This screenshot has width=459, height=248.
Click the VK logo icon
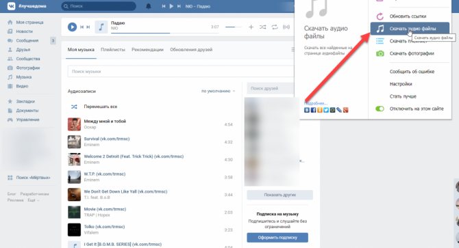pos(11,6)
